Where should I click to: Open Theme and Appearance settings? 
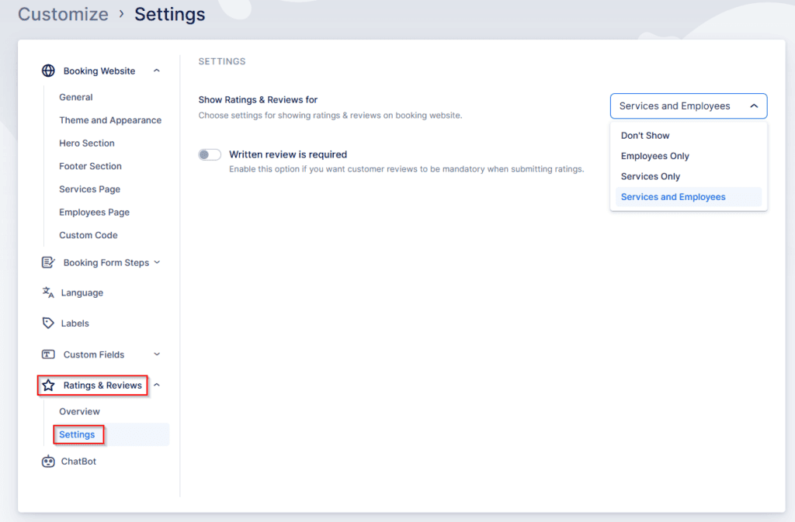(110, 120)
